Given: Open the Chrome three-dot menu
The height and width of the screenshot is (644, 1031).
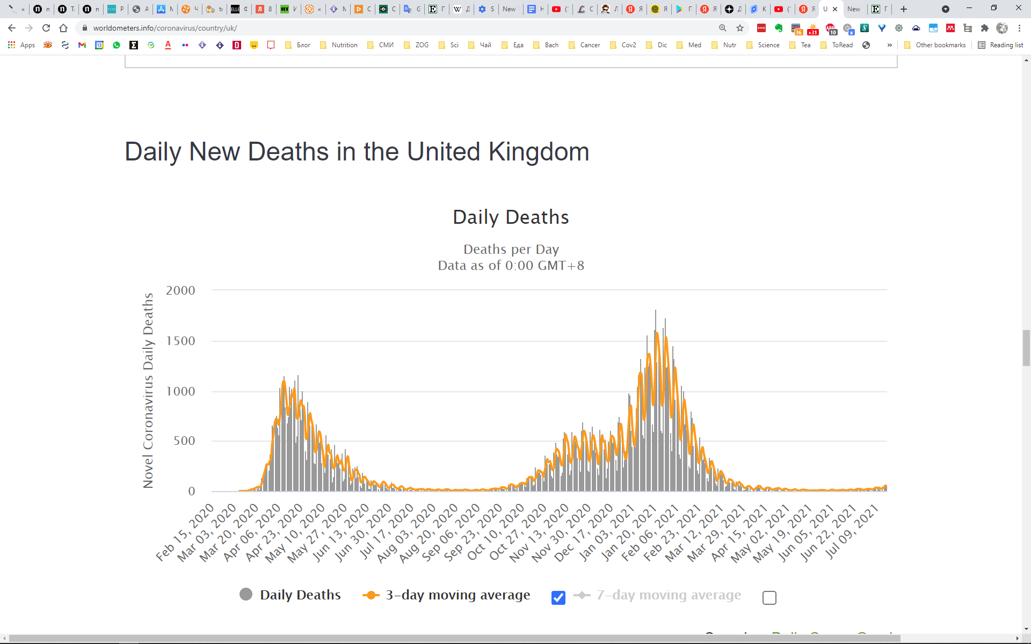Looking at the screenshot, I should click(x=1019, y=28).
